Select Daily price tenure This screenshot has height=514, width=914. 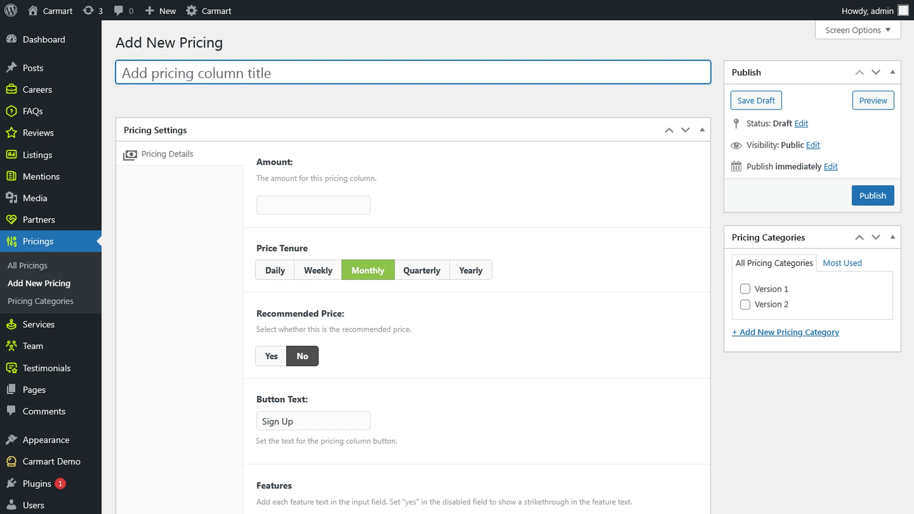click(x=275, y=270)
